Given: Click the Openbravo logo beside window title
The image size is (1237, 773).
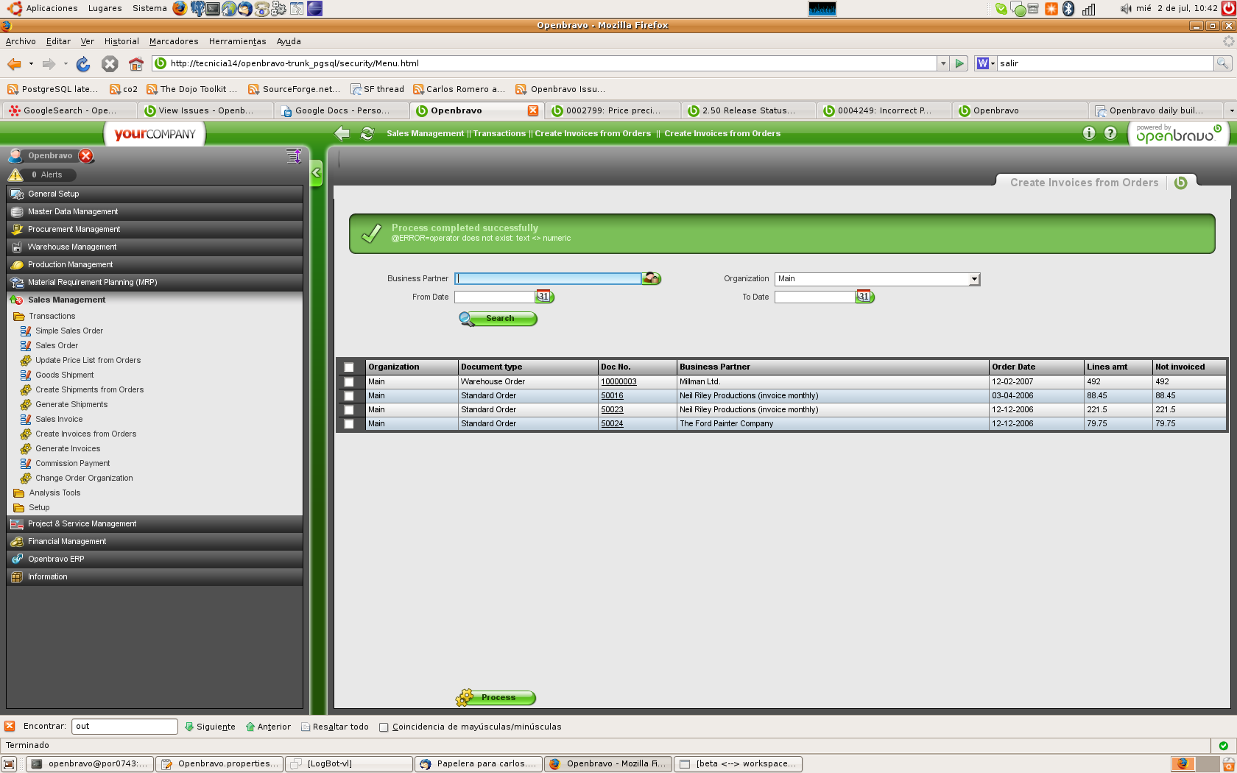Looking at the screenshot, I should 1181,183.
